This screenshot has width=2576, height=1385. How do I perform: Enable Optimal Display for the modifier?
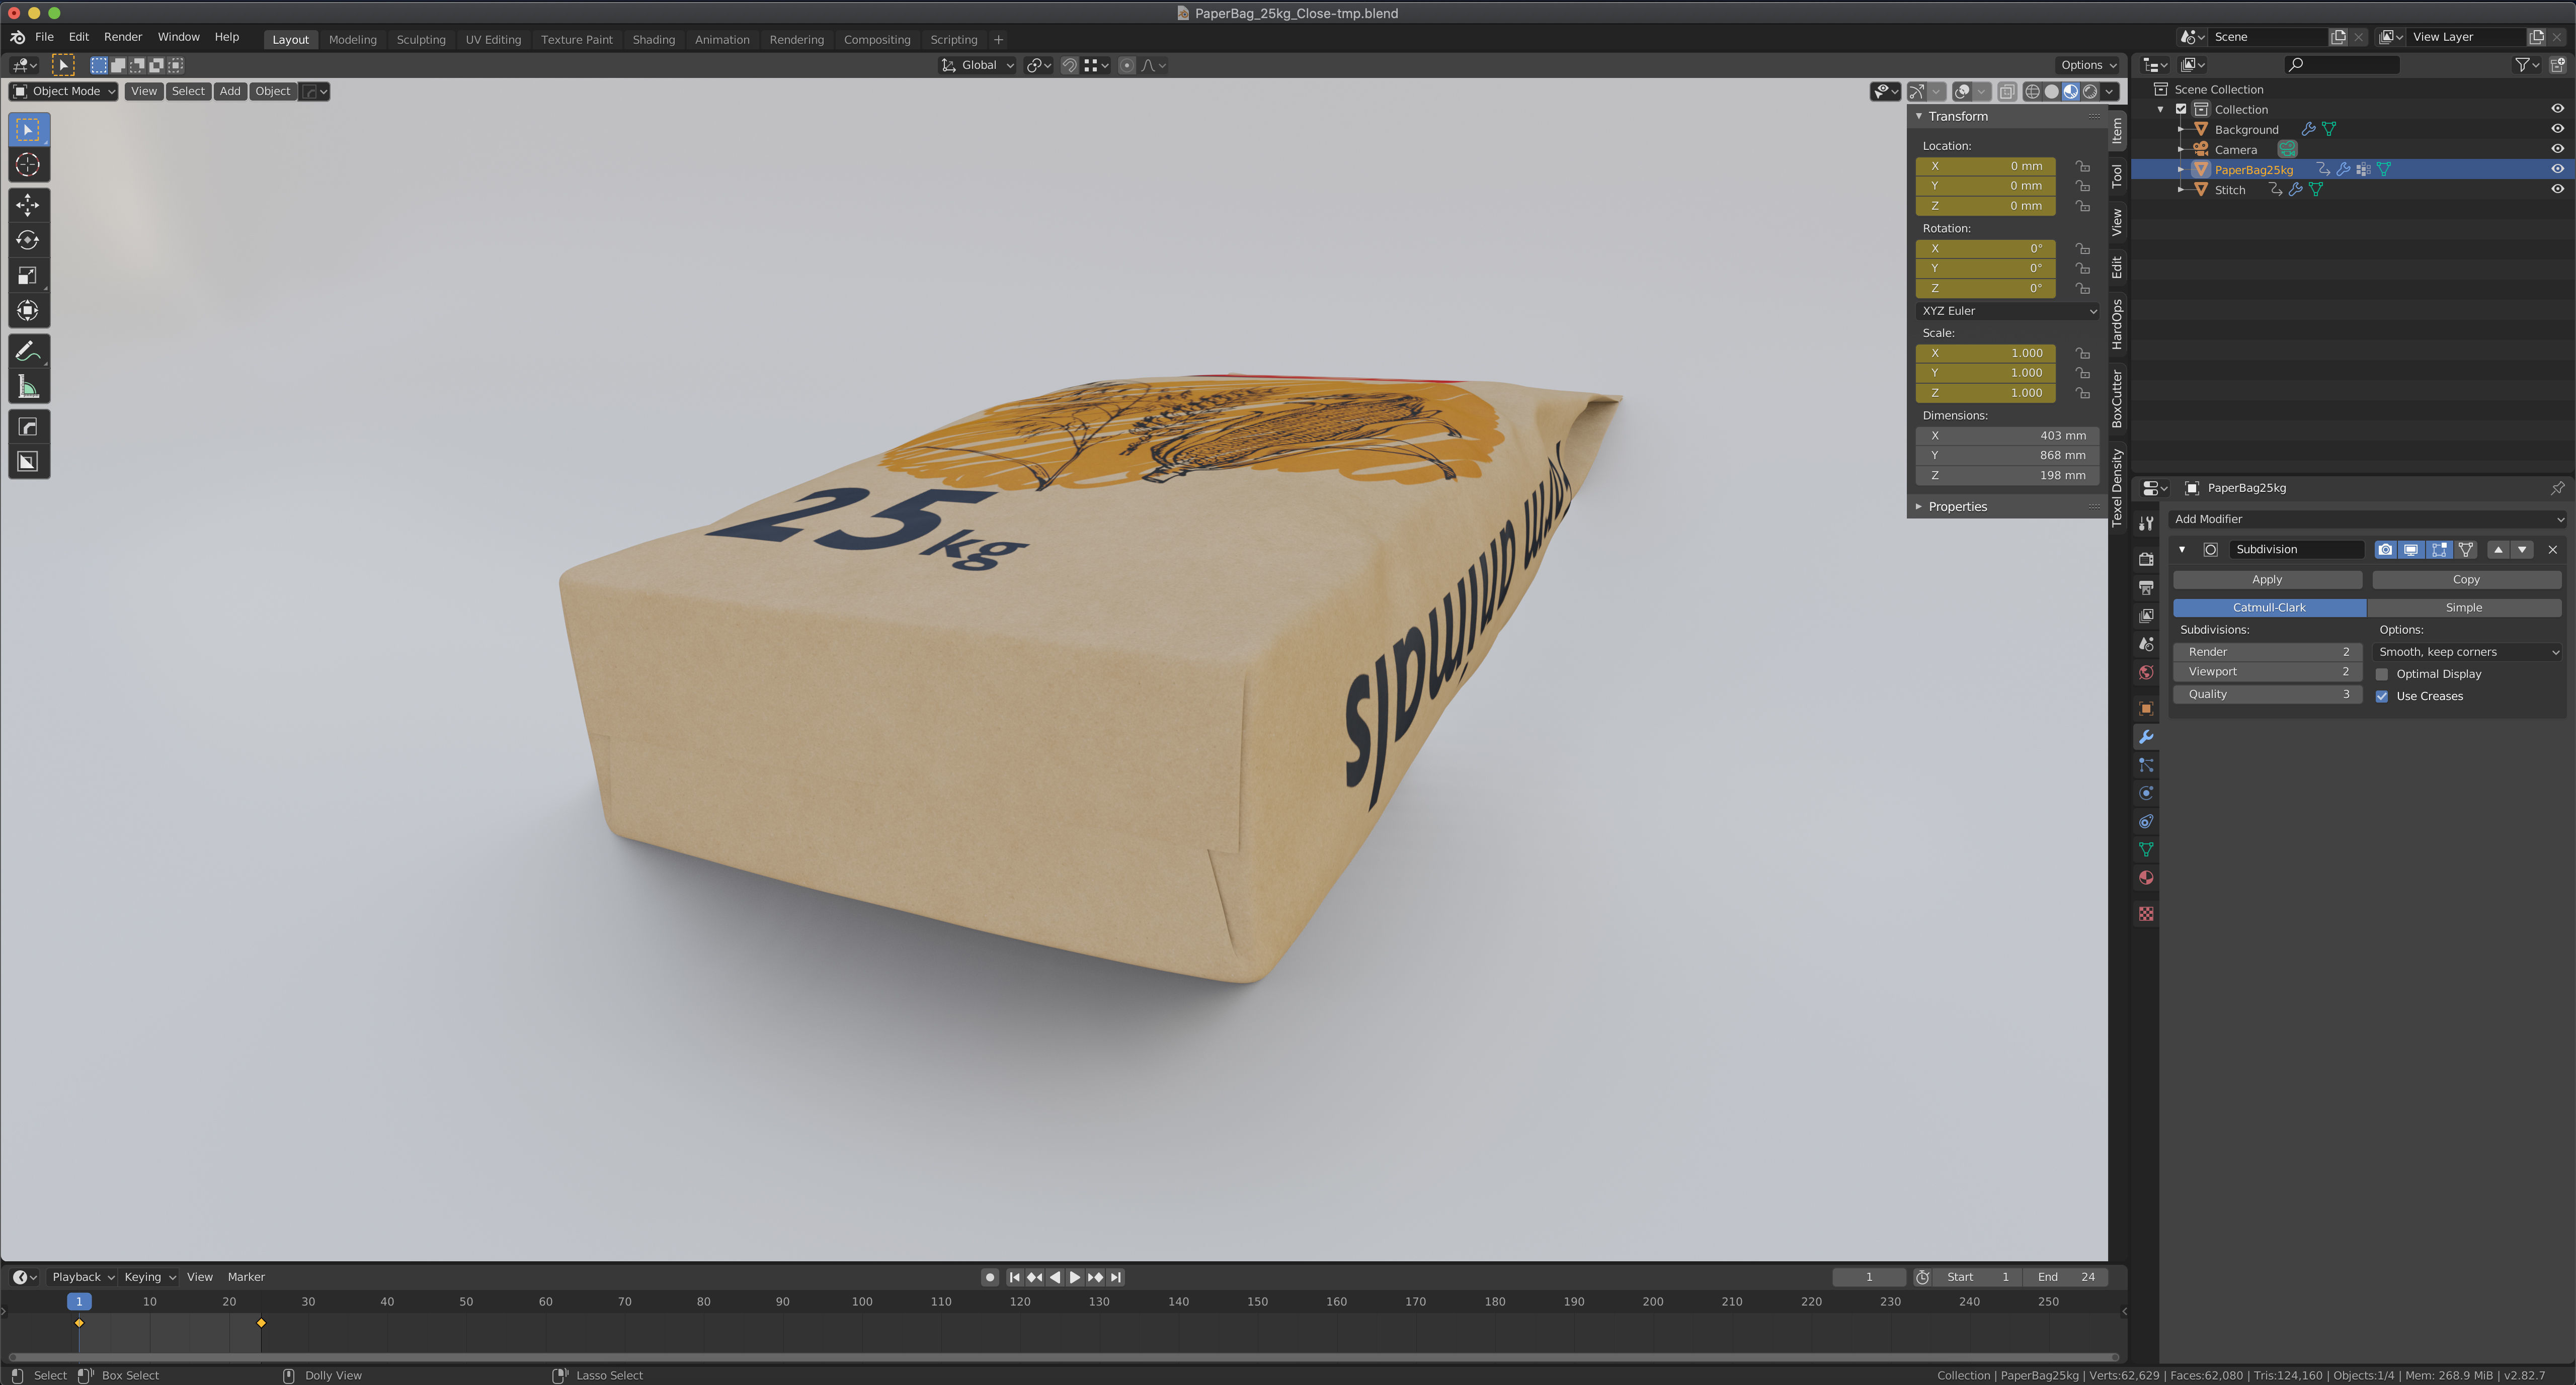[x=2383, y=673]
